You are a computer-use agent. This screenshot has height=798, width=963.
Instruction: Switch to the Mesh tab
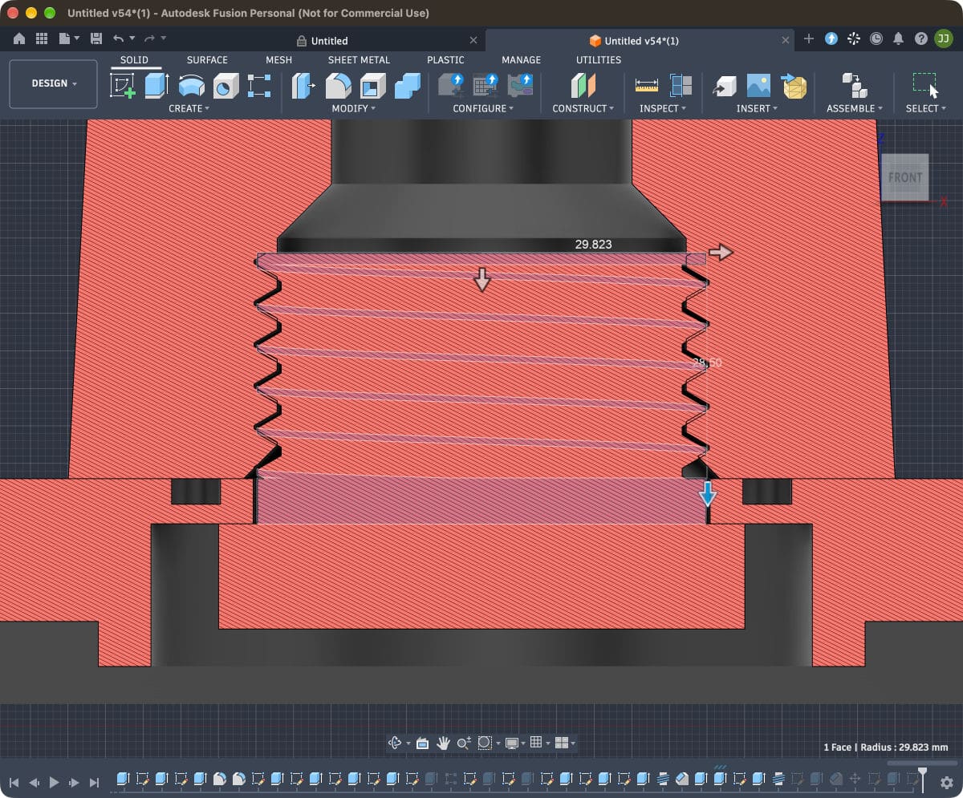278,59
